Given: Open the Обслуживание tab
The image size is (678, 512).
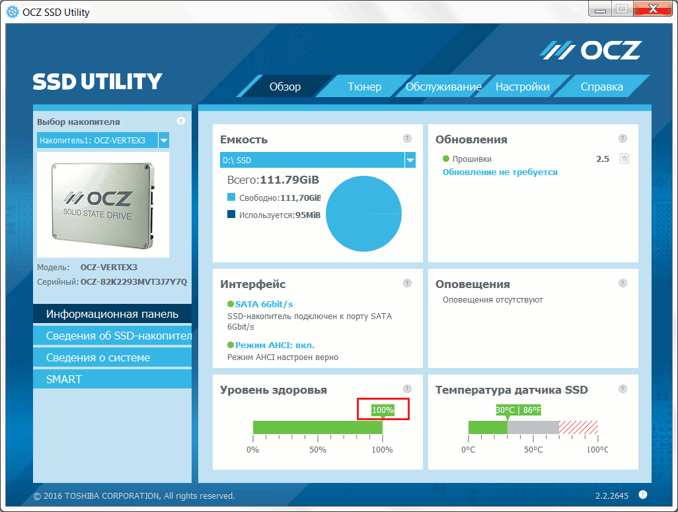Looking at the screenshot, I should click(x=443, y=87).
